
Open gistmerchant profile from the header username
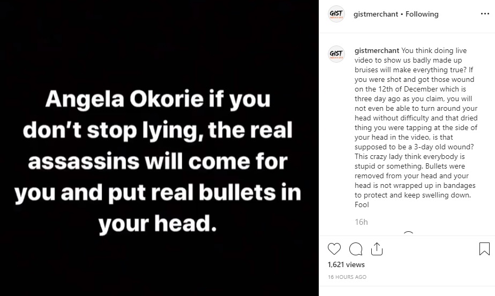click(x=376, y=14)
